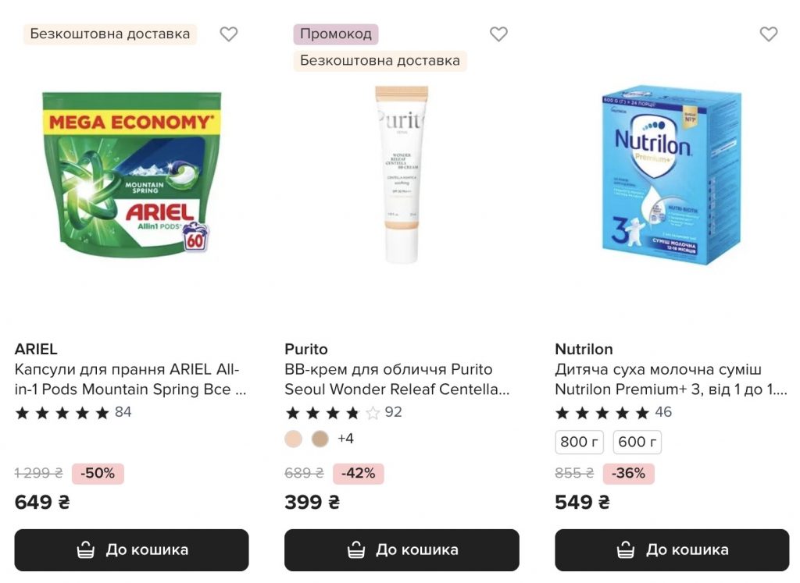Open Purito Seoul Wonder Releaf title link
The image size is (800, 583).
point(397,379)
